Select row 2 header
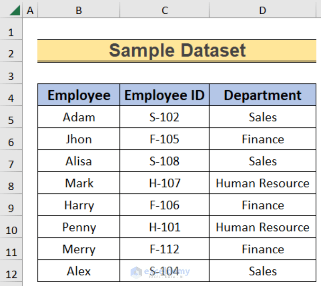Image resolution: width=321 pixels, height=286 pixels. (x=11, y=51)
